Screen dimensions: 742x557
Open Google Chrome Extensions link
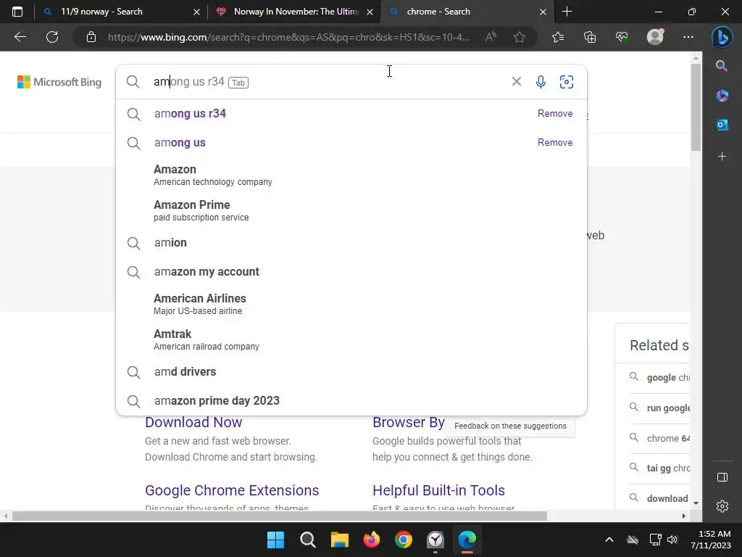pyautogui.click(x=232, y=490)
